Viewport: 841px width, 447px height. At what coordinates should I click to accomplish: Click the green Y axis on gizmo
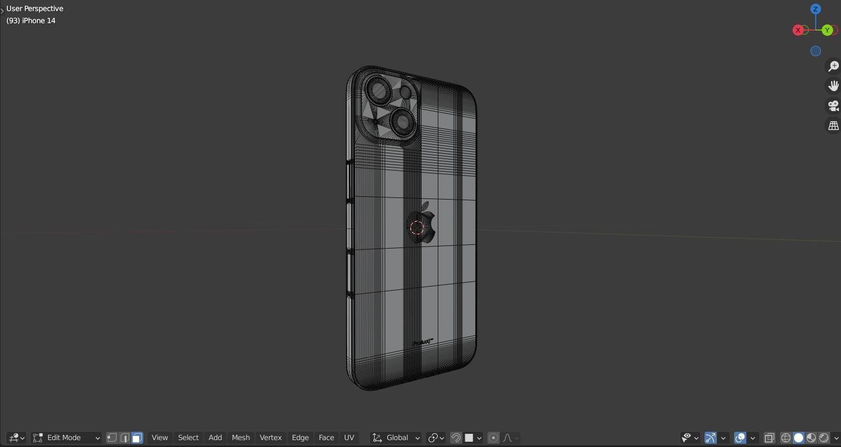click(x=827, y=31)
